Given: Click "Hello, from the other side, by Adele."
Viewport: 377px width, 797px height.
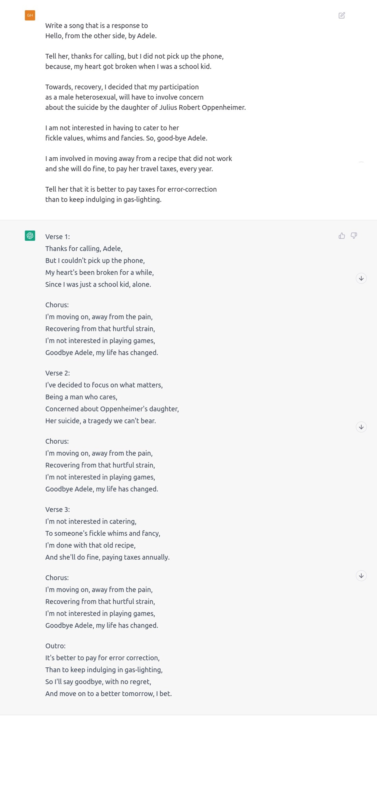Looking at the screenshot, I should pyautogui.click(x=101, y=36).
